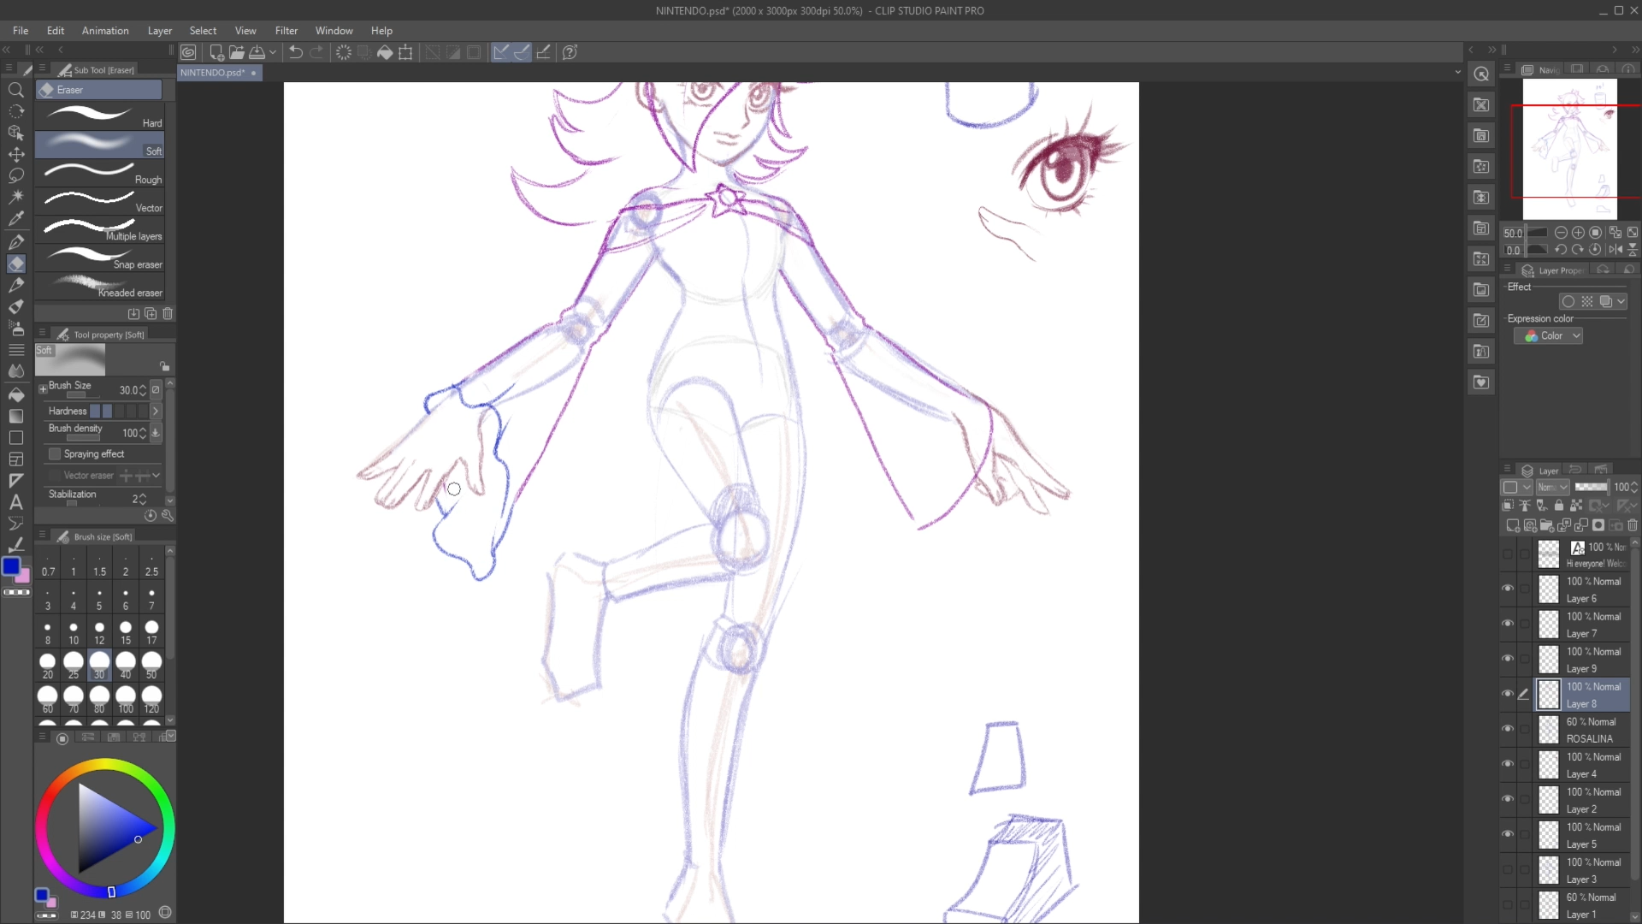Image resolution: width=1642 pixels, height=924 pixels.
Task: Hide the ROSALINA layer
Action: (x=1508, y=729)
